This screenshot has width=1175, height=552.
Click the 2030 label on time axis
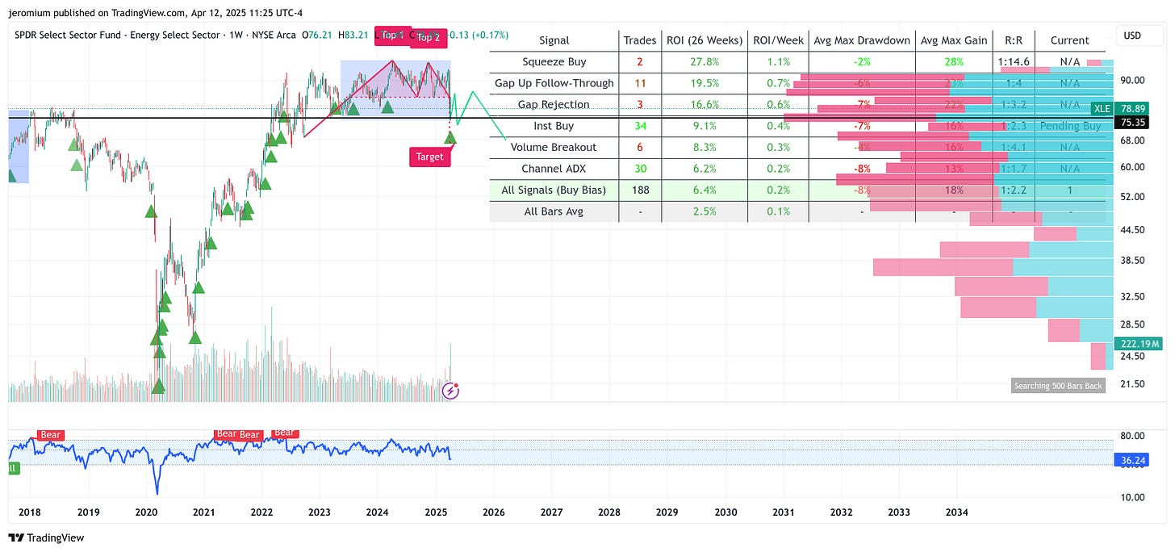pos(725,512)
